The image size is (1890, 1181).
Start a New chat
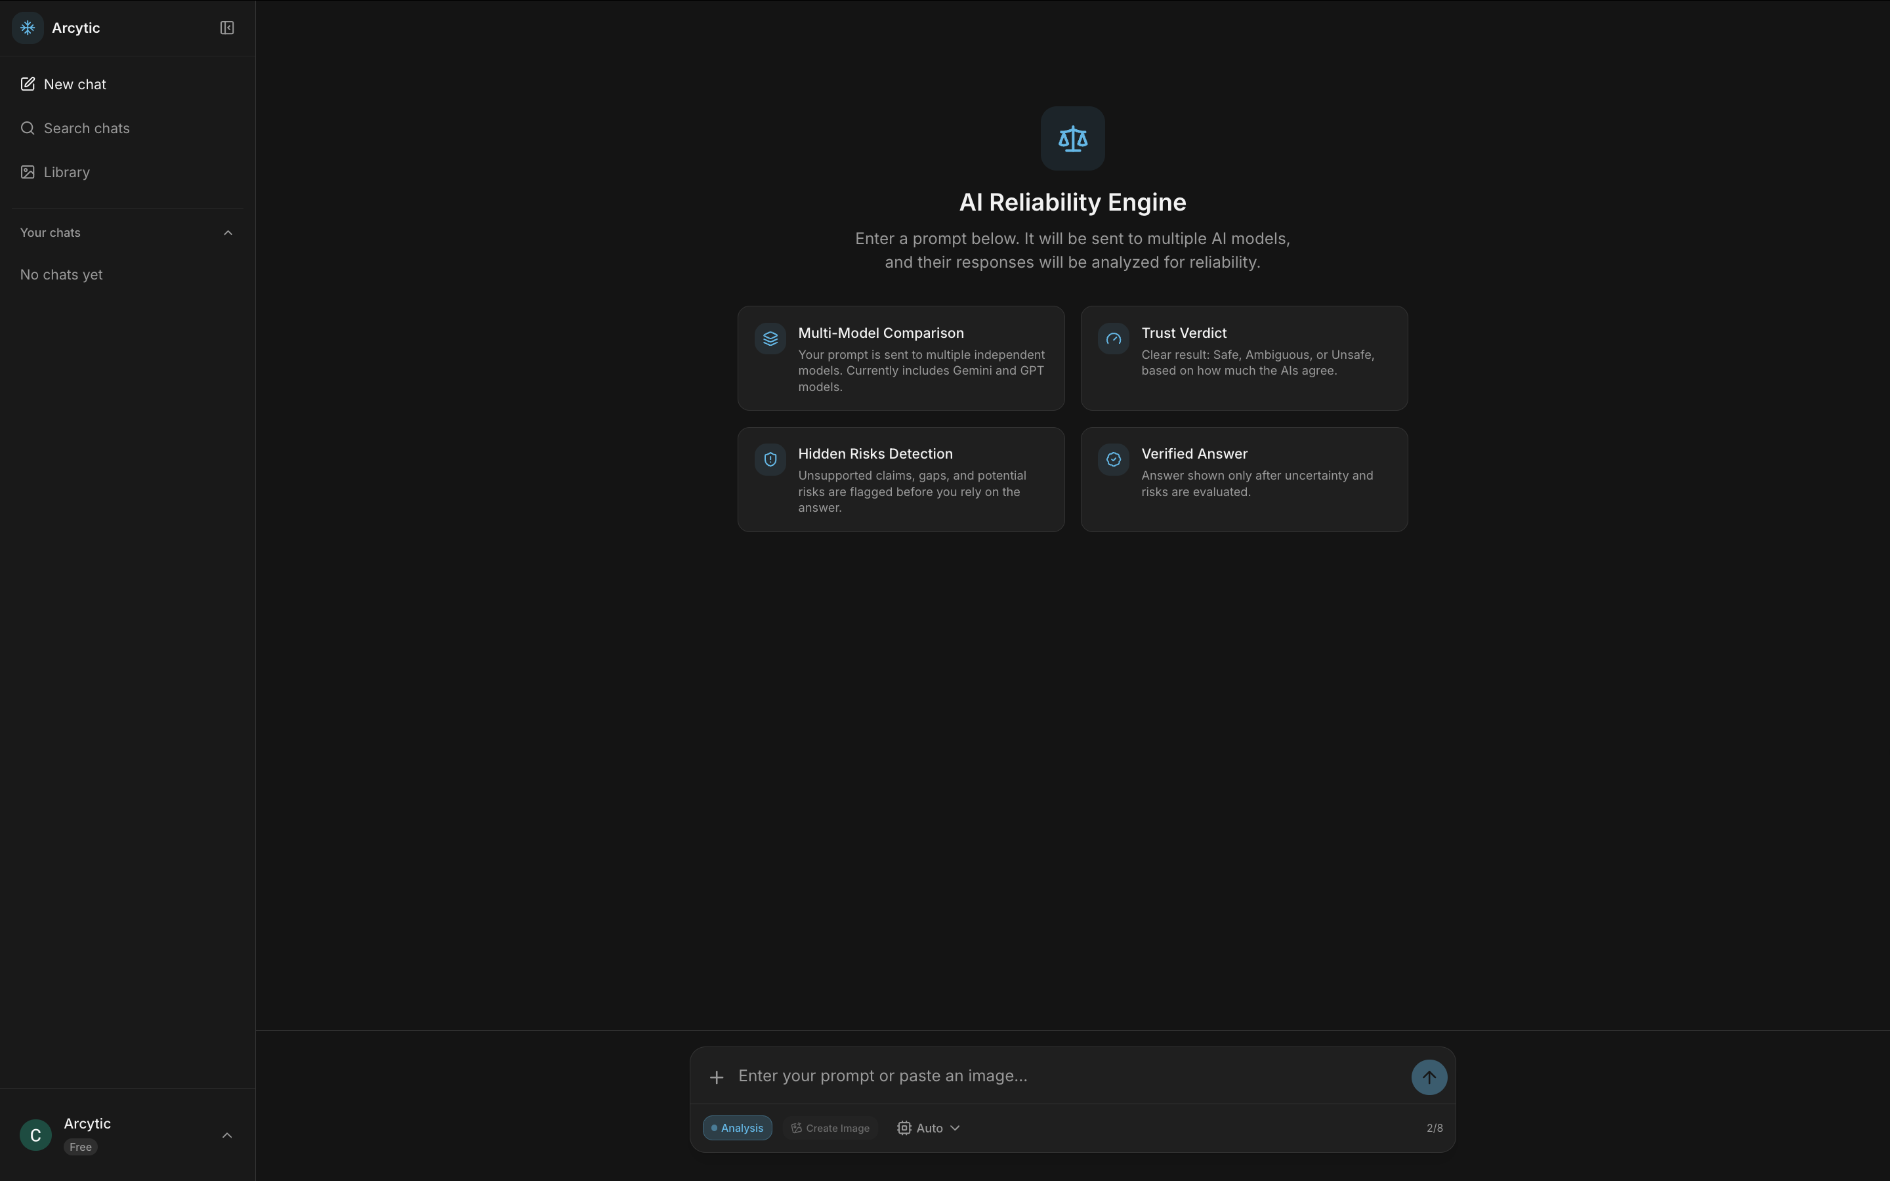(74, 85)
